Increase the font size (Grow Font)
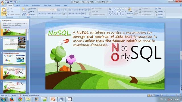 click(x=59, y=10)
